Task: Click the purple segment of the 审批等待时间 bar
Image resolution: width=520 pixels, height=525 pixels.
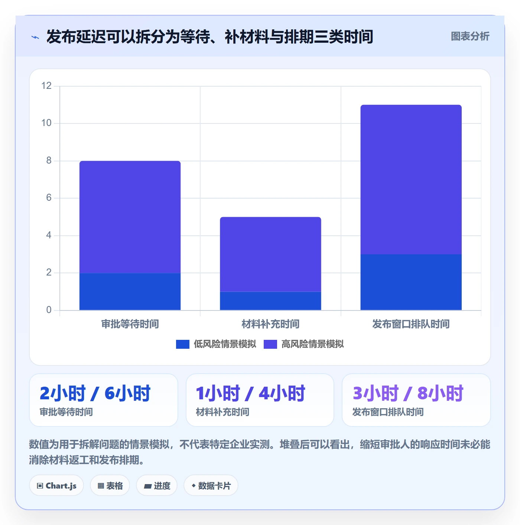Action: [x=130, y=217]
